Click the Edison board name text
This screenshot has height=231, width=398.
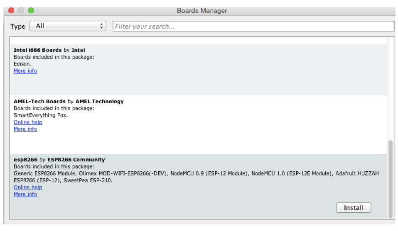22,64
